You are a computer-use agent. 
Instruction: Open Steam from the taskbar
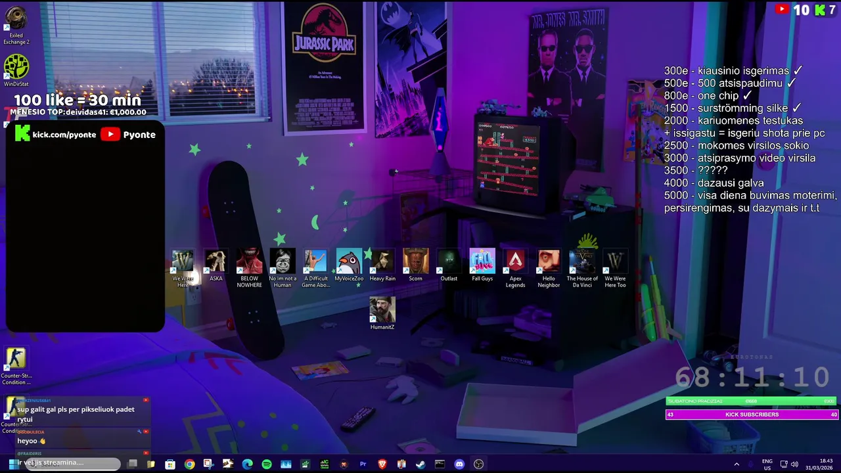(x=420, y=464)
